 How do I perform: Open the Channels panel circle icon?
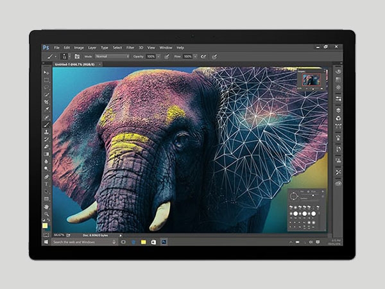(338, 118)
